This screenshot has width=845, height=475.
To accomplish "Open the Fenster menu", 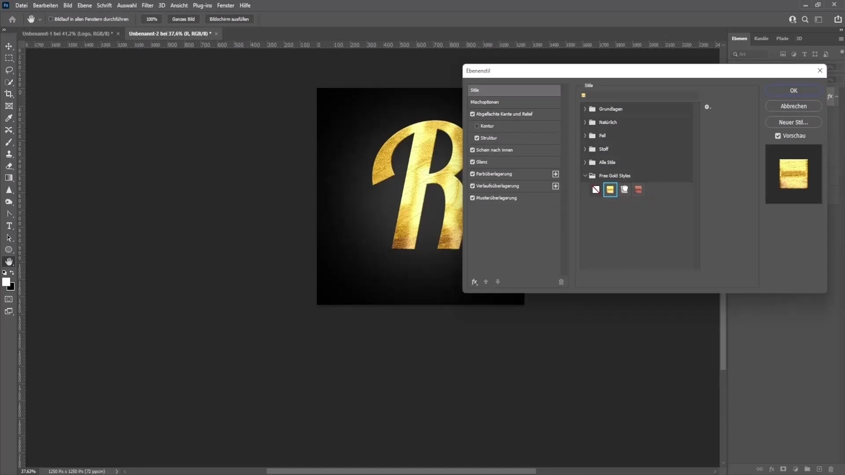I will (225, 5).
